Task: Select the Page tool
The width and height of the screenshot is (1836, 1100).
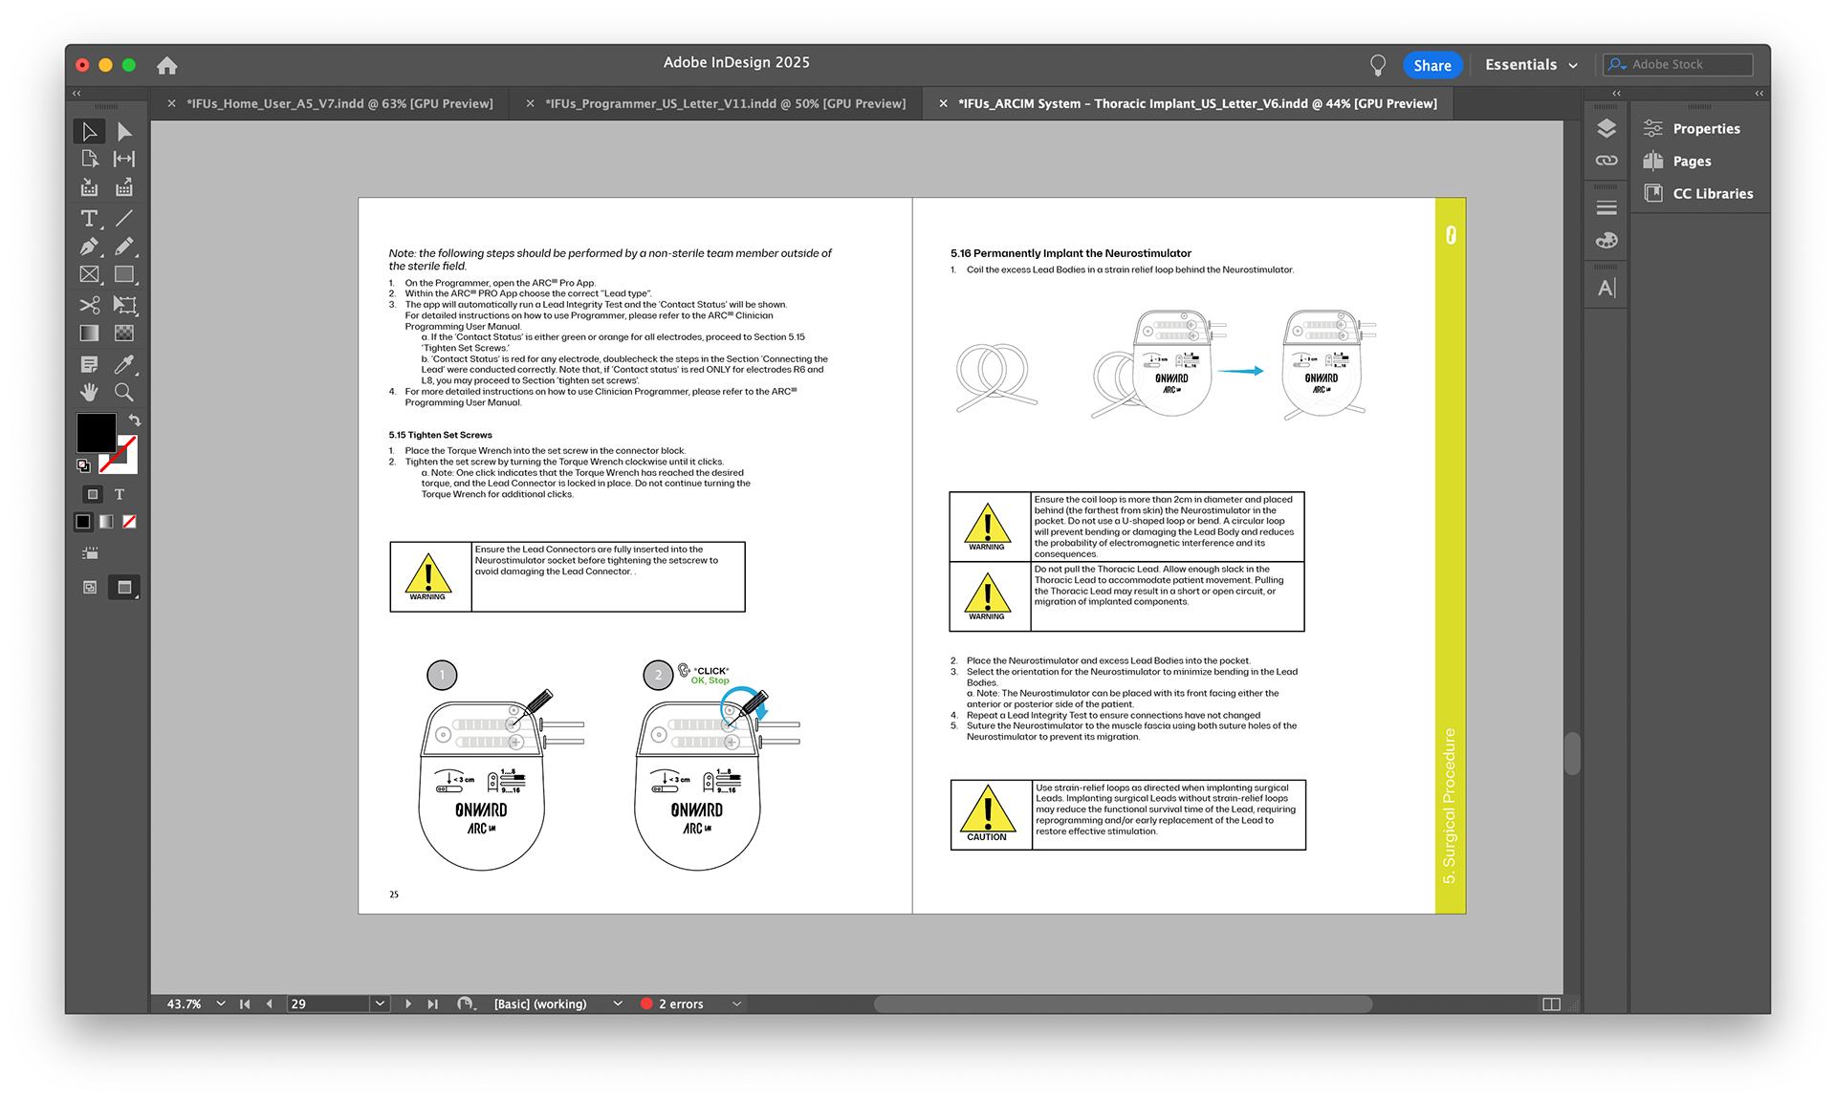Action: coord(90,159)
